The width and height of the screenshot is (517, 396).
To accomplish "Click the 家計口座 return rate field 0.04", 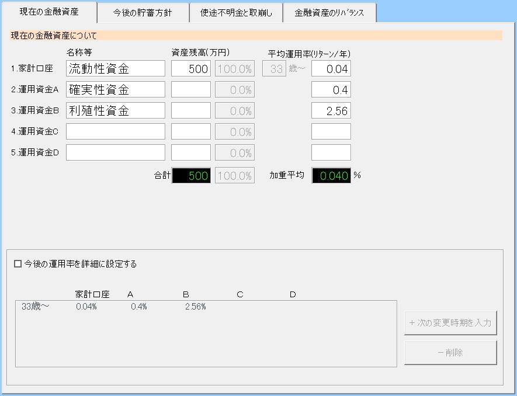I will point(331,69).
